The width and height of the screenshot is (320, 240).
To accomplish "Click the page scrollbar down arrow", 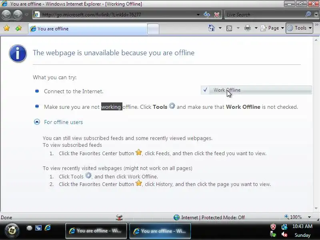I will (x=316, y=208).
